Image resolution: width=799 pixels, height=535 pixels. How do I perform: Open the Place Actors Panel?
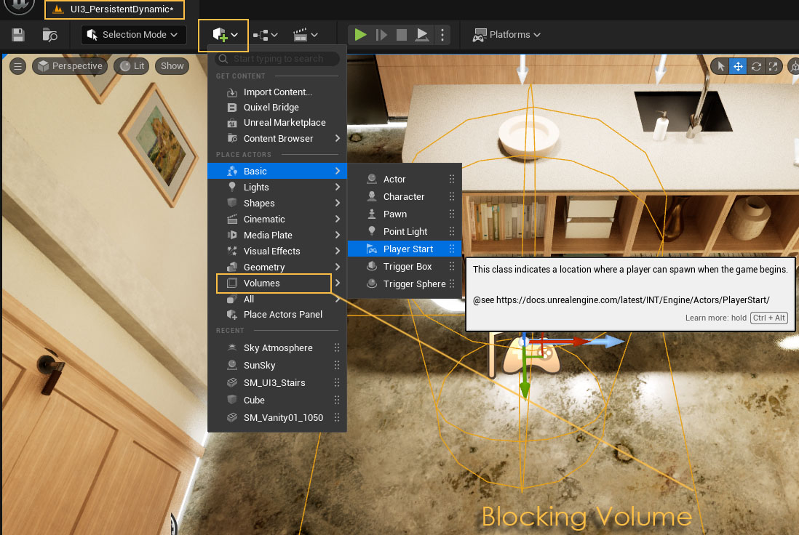click(282, 314)
